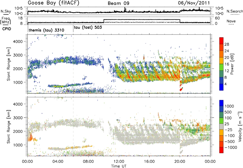Click the 'N.Sky' legend label
The width and height of the screenshot is (243, 168).
[x=6, y=11]
